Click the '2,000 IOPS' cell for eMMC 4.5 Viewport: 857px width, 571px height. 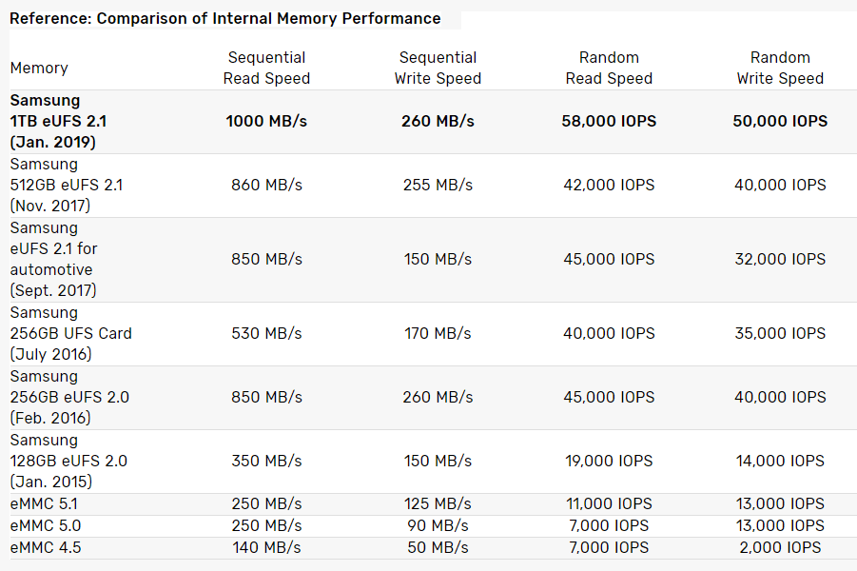pyautogui.click(x=780, y=547)
